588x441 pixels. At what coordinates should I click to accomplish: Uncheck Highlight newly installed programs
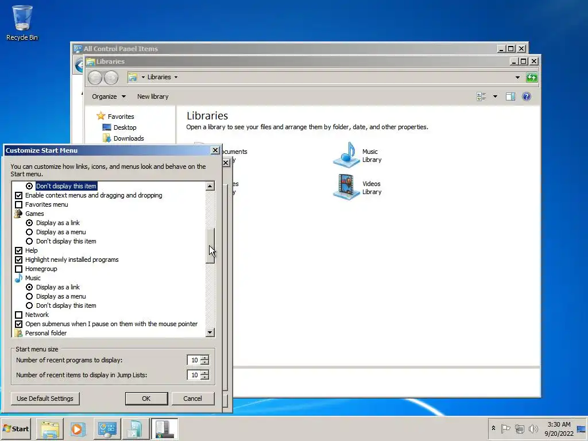pos(18,260)
